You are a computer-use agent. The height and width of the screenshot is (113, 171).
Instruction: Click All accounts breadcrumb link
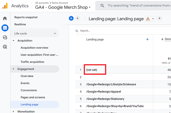coord(42,3)
